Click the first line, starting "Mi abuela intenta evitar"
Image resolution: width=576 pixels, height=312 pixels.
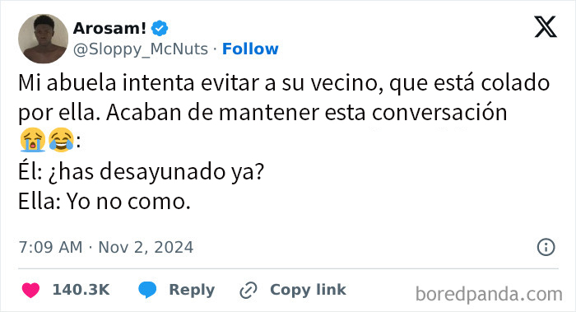click(284, 83)
